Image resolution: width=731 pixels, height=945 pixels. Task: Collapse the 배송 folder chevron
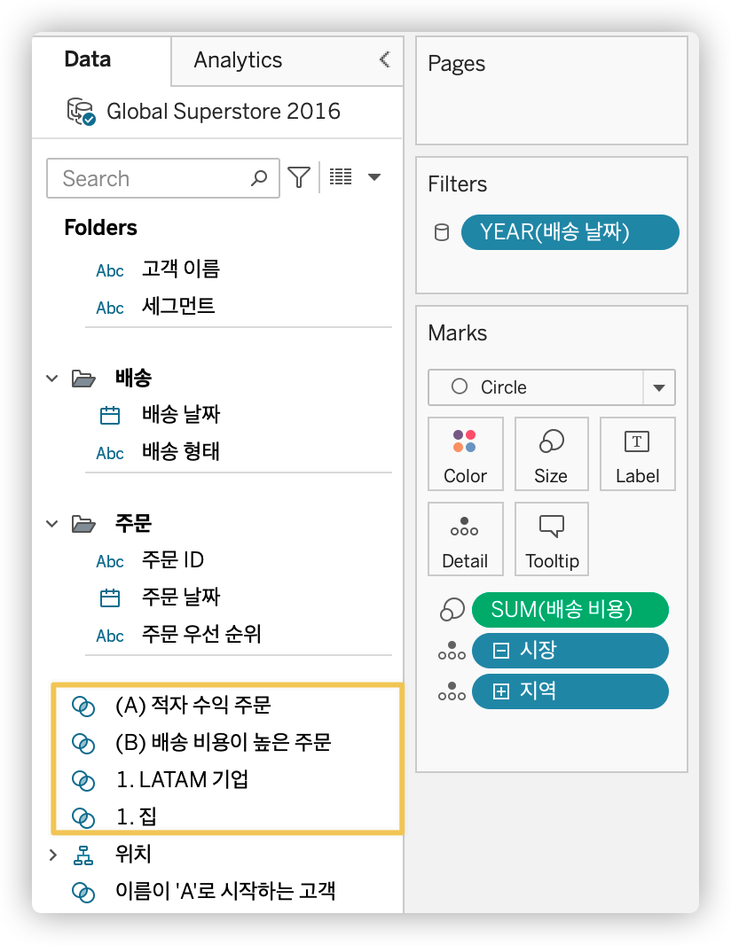pos(52,379)
